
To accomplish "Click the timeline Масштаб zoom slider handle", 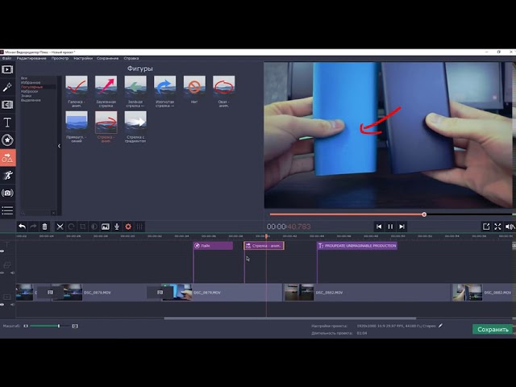I will pyautogui.click(x=59, y=326).
